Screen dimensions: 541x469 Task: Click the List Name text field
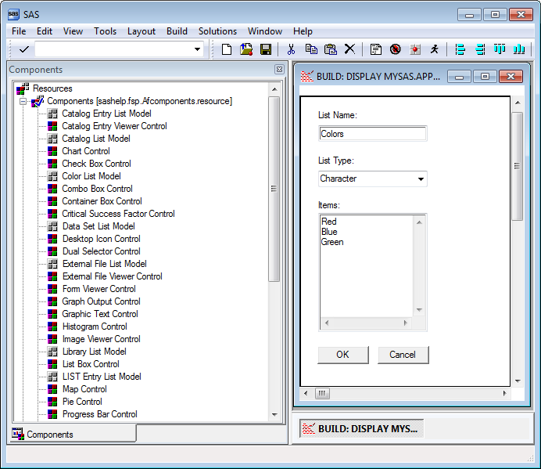pyautogui.click(x=372, y=134)
